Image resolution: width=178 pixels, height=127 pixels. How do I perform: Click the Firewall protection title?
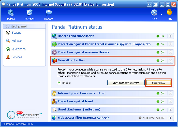pos(71,60)
